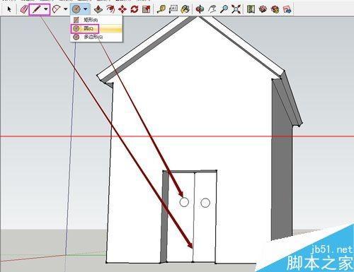Screen dimensions: 354x272
Task: Activate the Orbit tool
Action: 200,9
